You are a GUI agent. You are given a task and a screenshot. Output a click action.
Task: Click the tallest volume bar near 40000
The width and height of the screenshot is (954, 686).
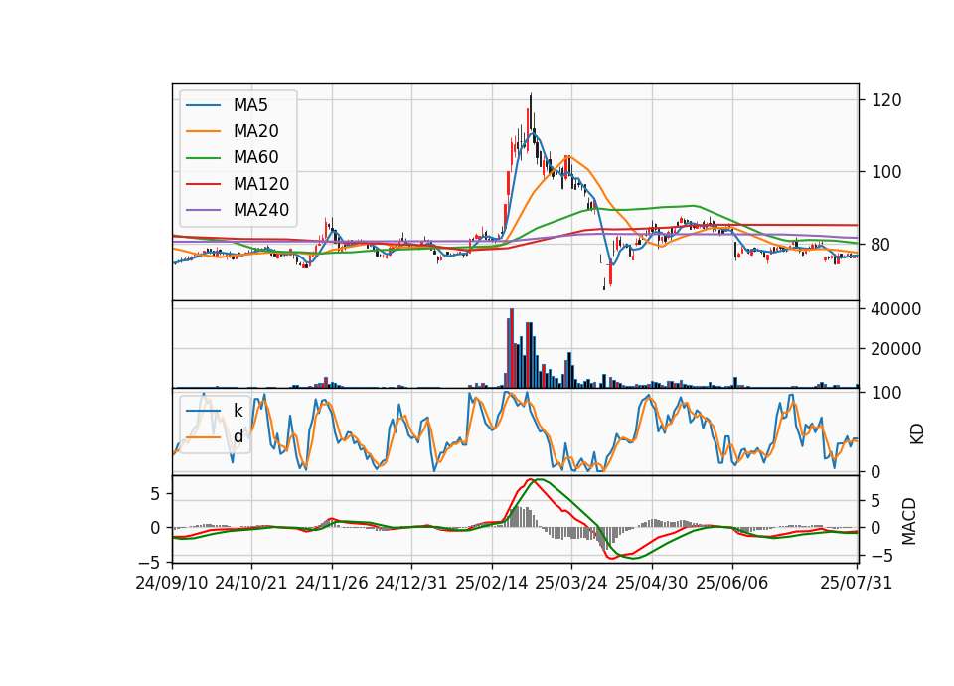[x=512, y=348]
